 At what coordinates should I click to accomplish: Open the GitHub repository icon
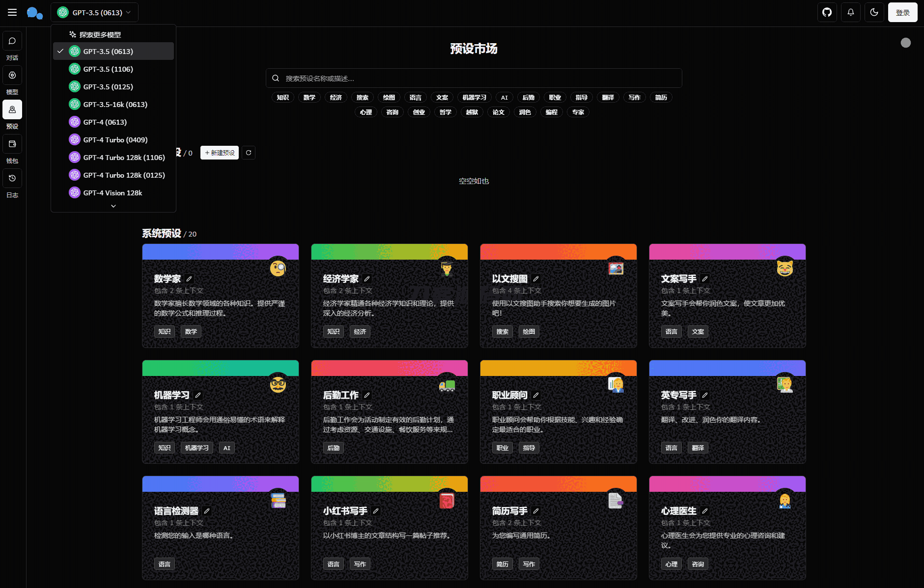[x=827, y=12]
